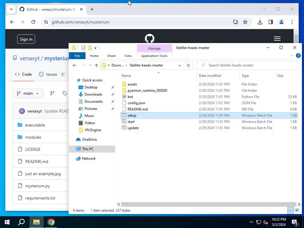
Task: Switch to large icons view button
Action: pos(297,210)
